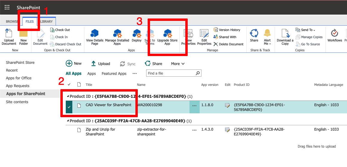
Task: Open Recent in sidebar
Action: (12, 70)
